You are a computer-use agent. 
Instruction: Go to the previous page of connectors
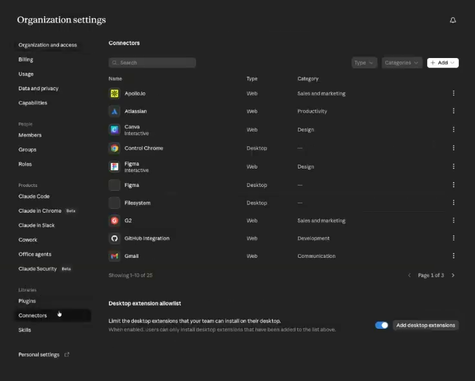coord(409,275)
